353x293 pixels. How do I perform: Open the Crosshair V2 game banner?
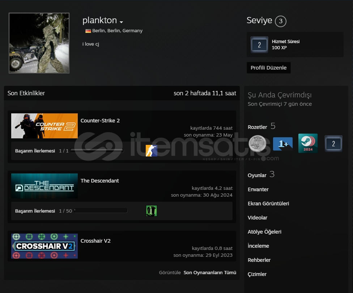(44, 246)
